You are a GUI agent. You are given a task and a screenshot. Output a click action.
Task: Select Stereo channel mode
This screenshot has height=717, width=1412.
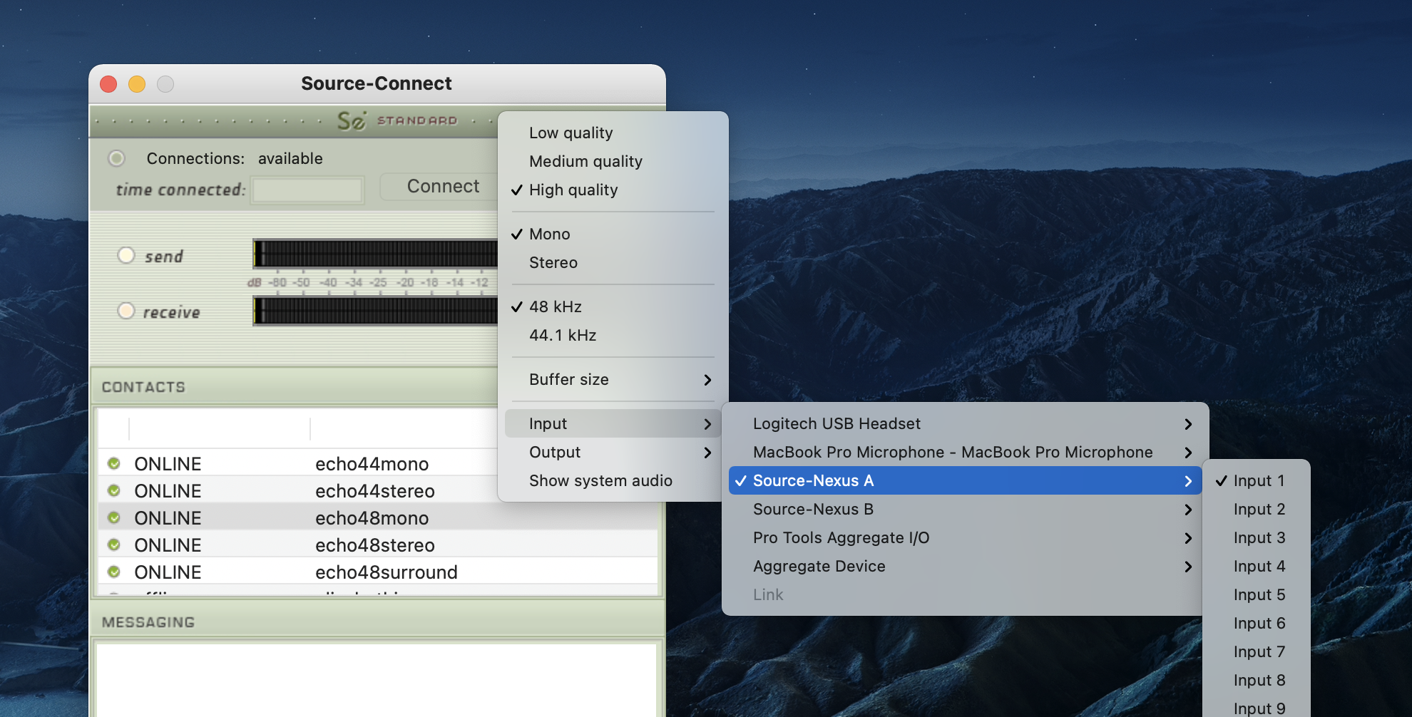[553, 262]
